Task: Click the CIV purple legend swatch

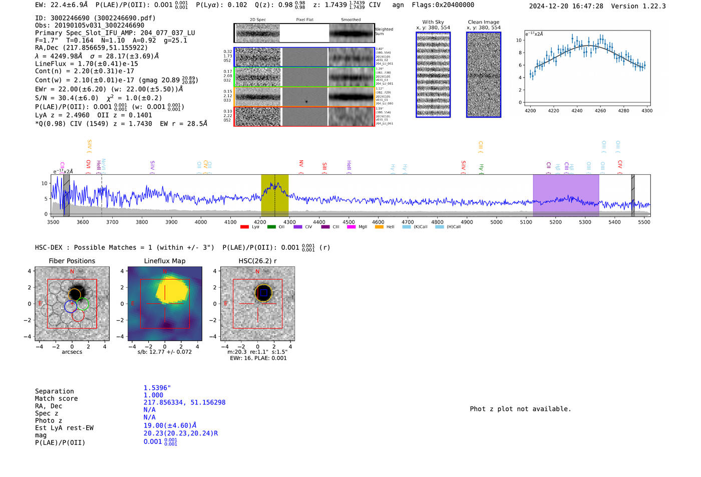Action: [298, 227]
